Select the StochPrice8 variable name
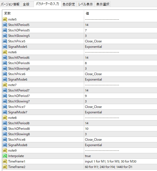 pyautogui.click(x=17, y=140)
